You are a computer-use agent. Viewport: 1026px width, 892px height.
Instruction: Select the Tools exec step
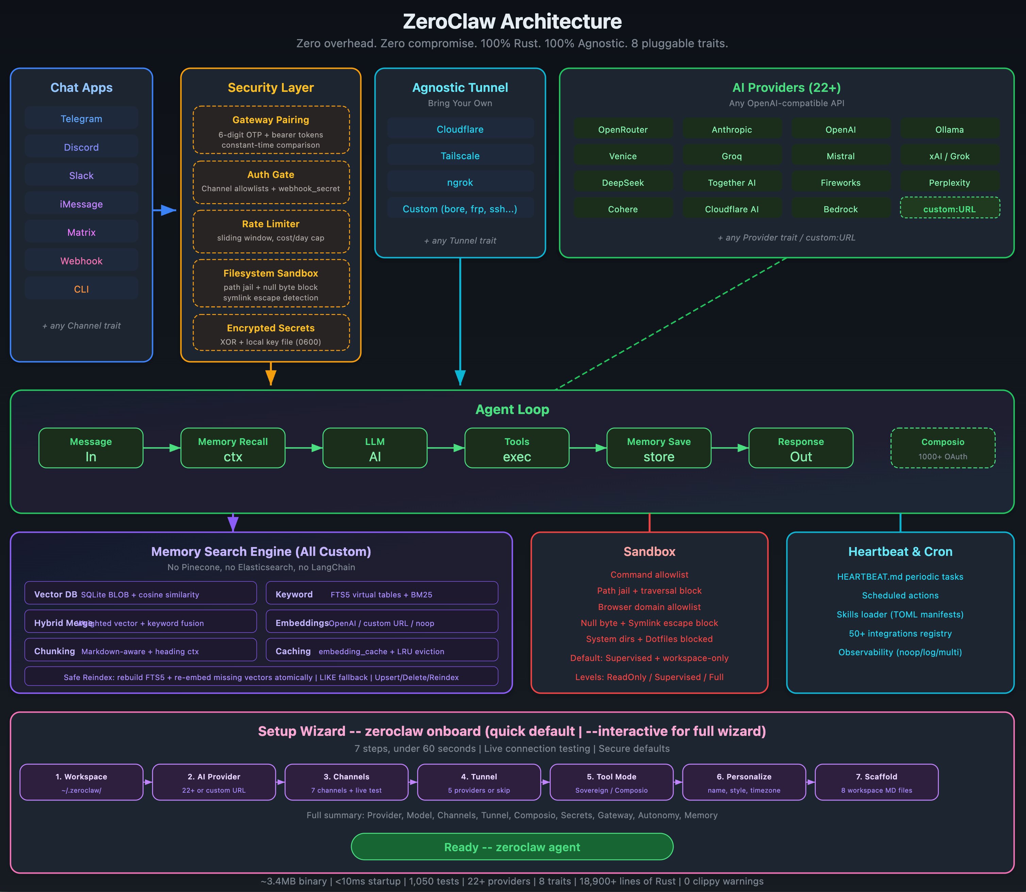(x=517, y=448)
